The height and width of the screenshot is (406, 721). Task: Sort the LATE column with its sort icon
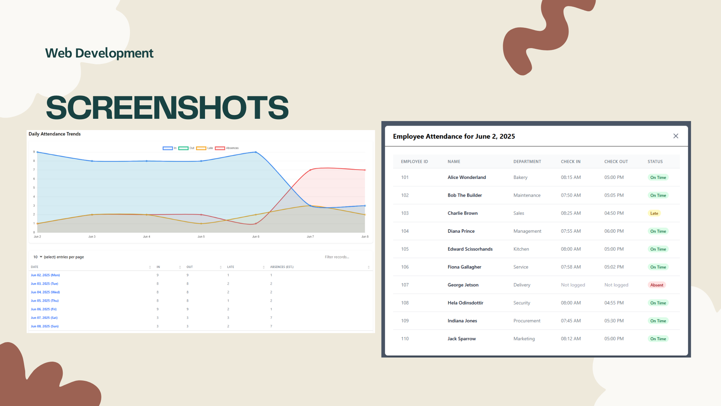click(x=264, y=267)
